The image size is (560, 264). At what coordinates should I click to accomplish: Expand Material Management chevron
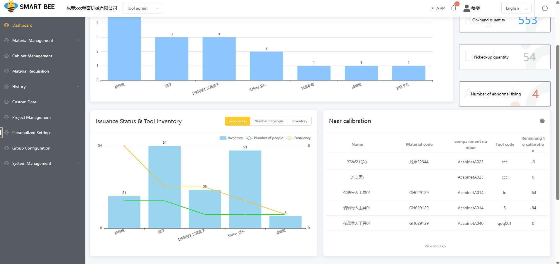coord(78,40)
